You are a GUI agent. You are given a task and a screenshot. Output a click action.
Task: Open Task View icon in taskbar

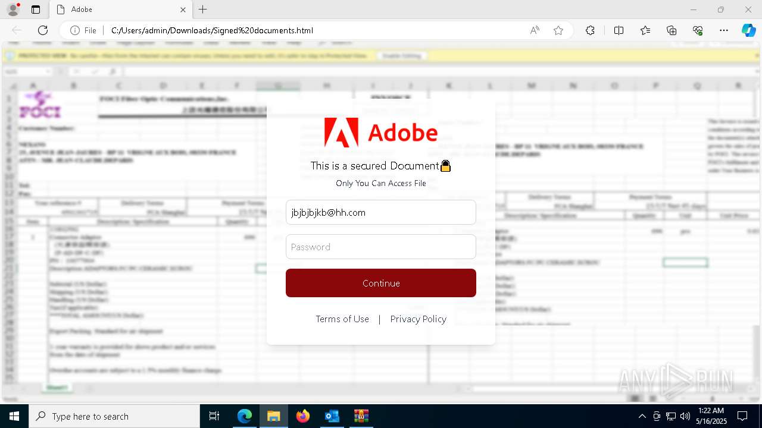tap(214, 416)
